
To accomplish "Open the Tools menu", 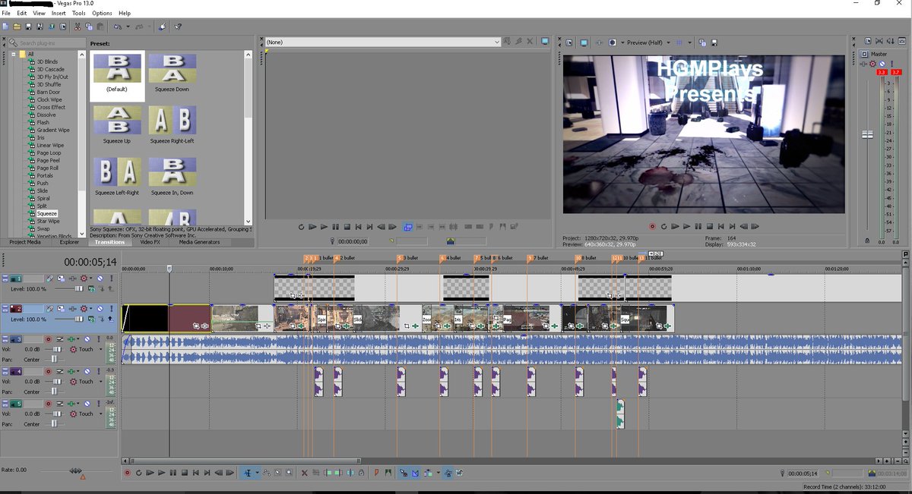I will pyautogui.click(x=78, y=13).
